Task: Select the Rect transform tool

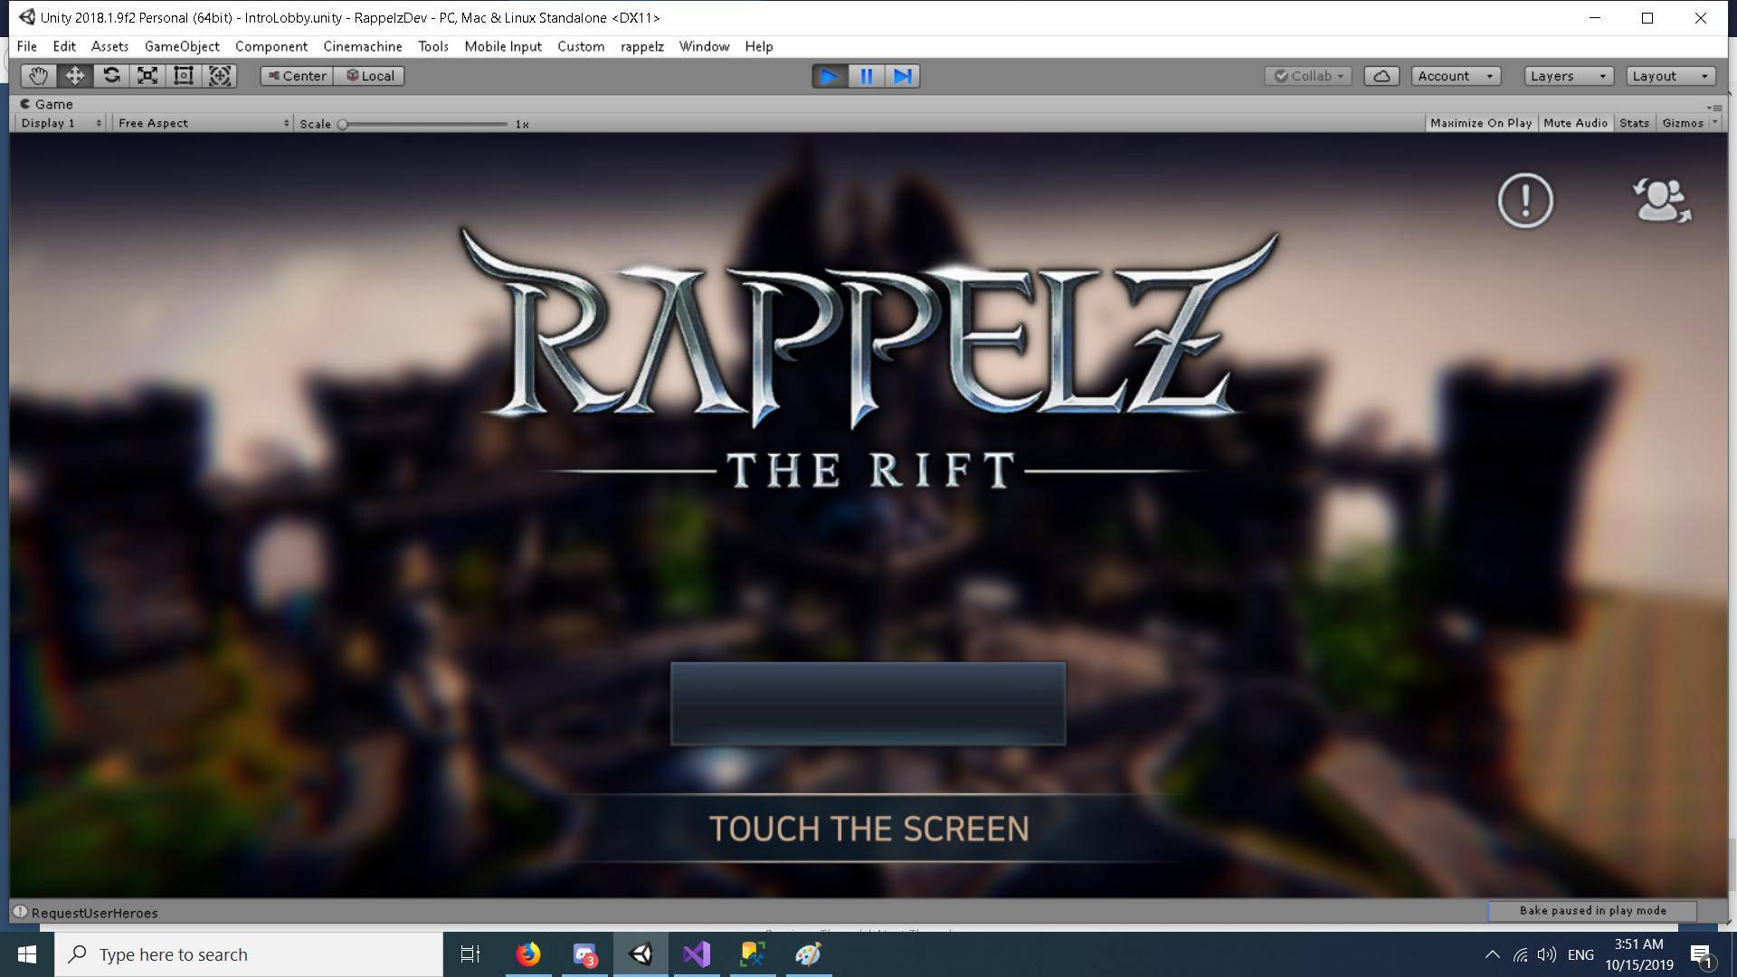Action: (x=184, y=76)
